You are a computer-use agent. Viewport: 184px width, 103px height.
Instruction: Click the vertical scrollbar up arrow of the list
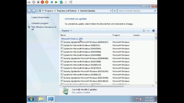[156, 35]
